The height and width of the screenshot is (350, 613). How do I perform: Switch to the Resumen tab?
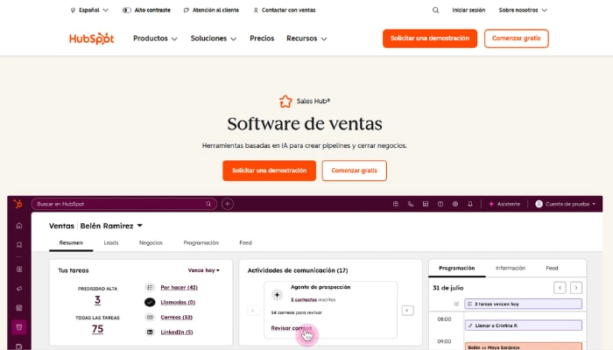coord(71,242)
